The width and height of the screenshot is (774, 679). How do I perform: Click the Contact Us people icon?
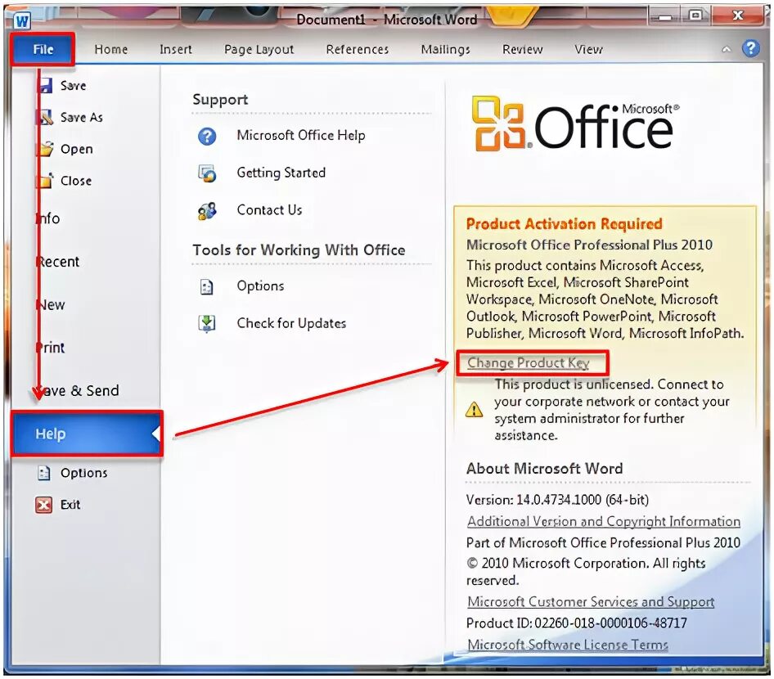[x=207, y=211]
